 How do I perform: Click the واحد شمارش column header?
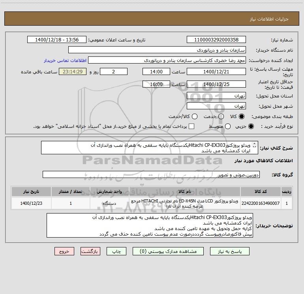tap(109, 191)
